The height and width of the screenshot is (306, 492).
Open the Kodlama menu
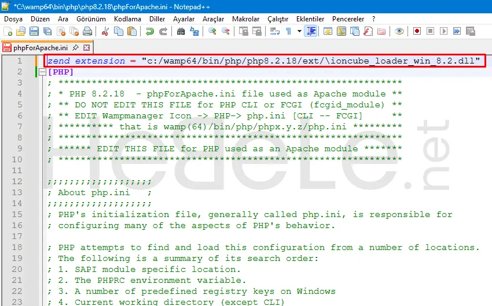pos(127,19)
